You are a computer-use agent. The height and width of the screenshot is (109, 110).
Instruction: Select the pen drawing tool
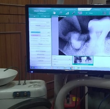(x=73, y=13)
